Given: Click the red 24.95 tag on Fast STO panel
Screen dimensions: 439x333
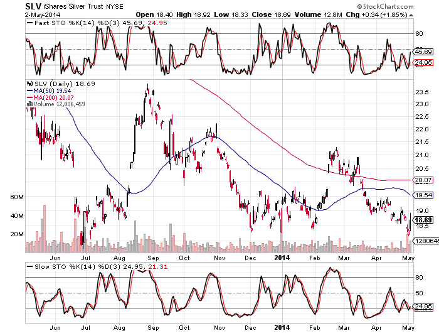Looking at the screenshot, I should [x=423, y=62].
